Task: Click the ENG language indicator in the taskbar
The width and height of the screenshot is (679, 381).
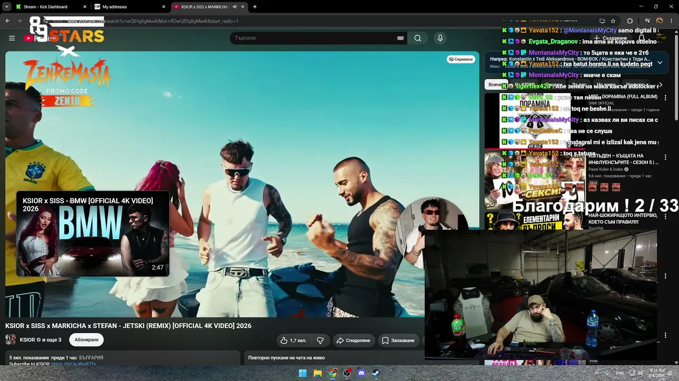Action: [620, 373]
